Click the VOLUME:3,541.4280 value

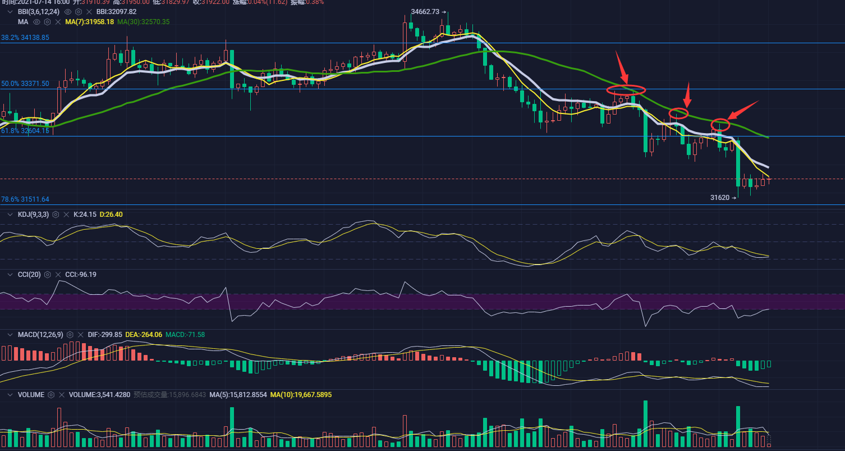pos(100,395)
